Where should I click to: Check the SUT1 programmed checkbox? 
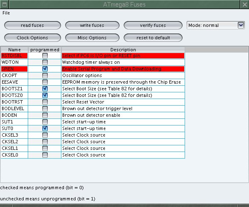click(45, 122)
